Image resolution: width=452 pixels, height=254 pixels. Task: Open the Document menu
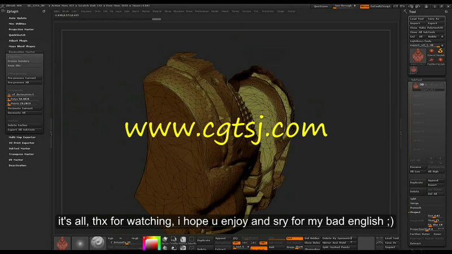[86, 11]
